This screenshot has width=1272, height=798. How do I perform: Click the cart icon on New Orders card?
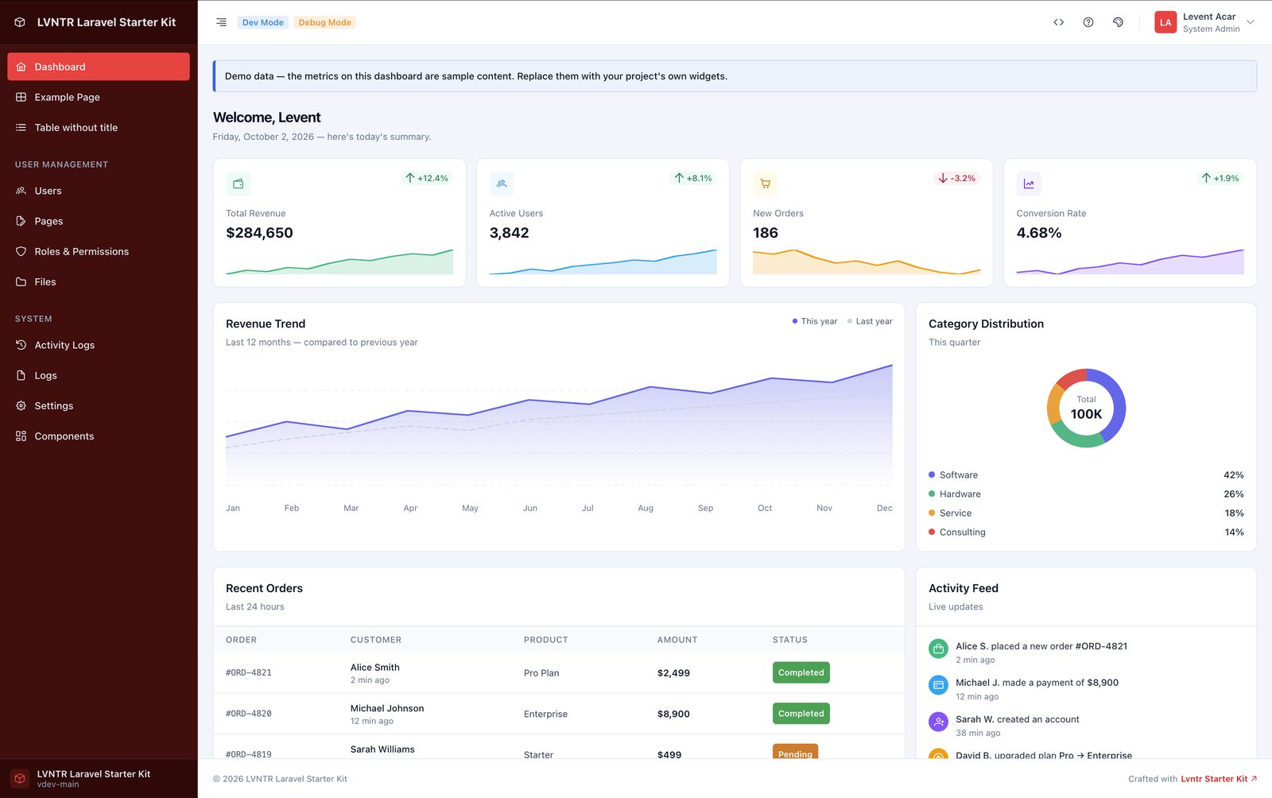click(x=765, y=184)
